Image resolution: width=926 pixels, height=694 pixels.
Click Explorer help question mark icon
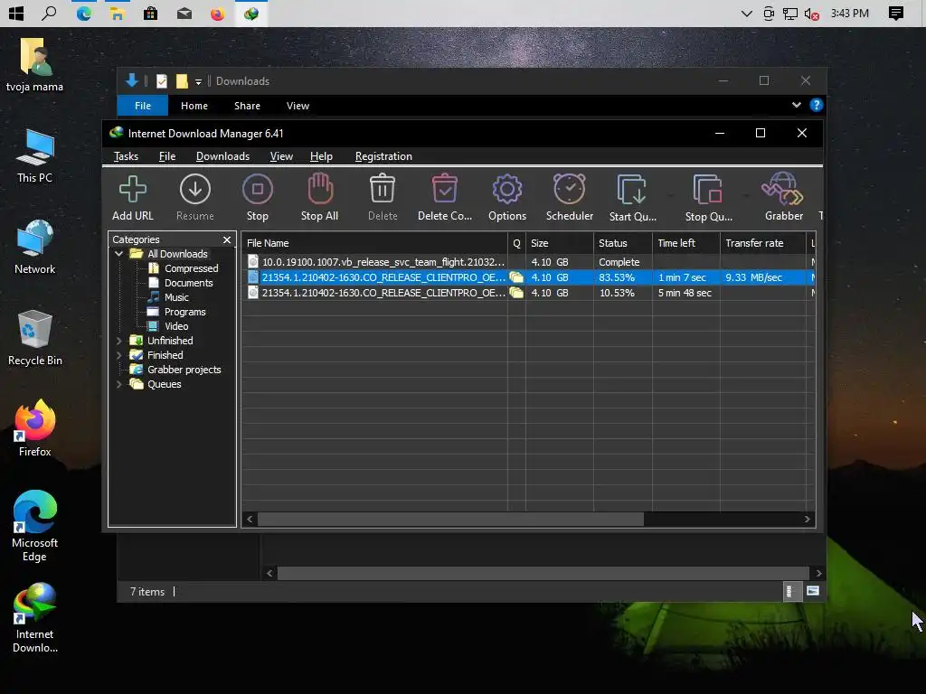tap(817, 105)
